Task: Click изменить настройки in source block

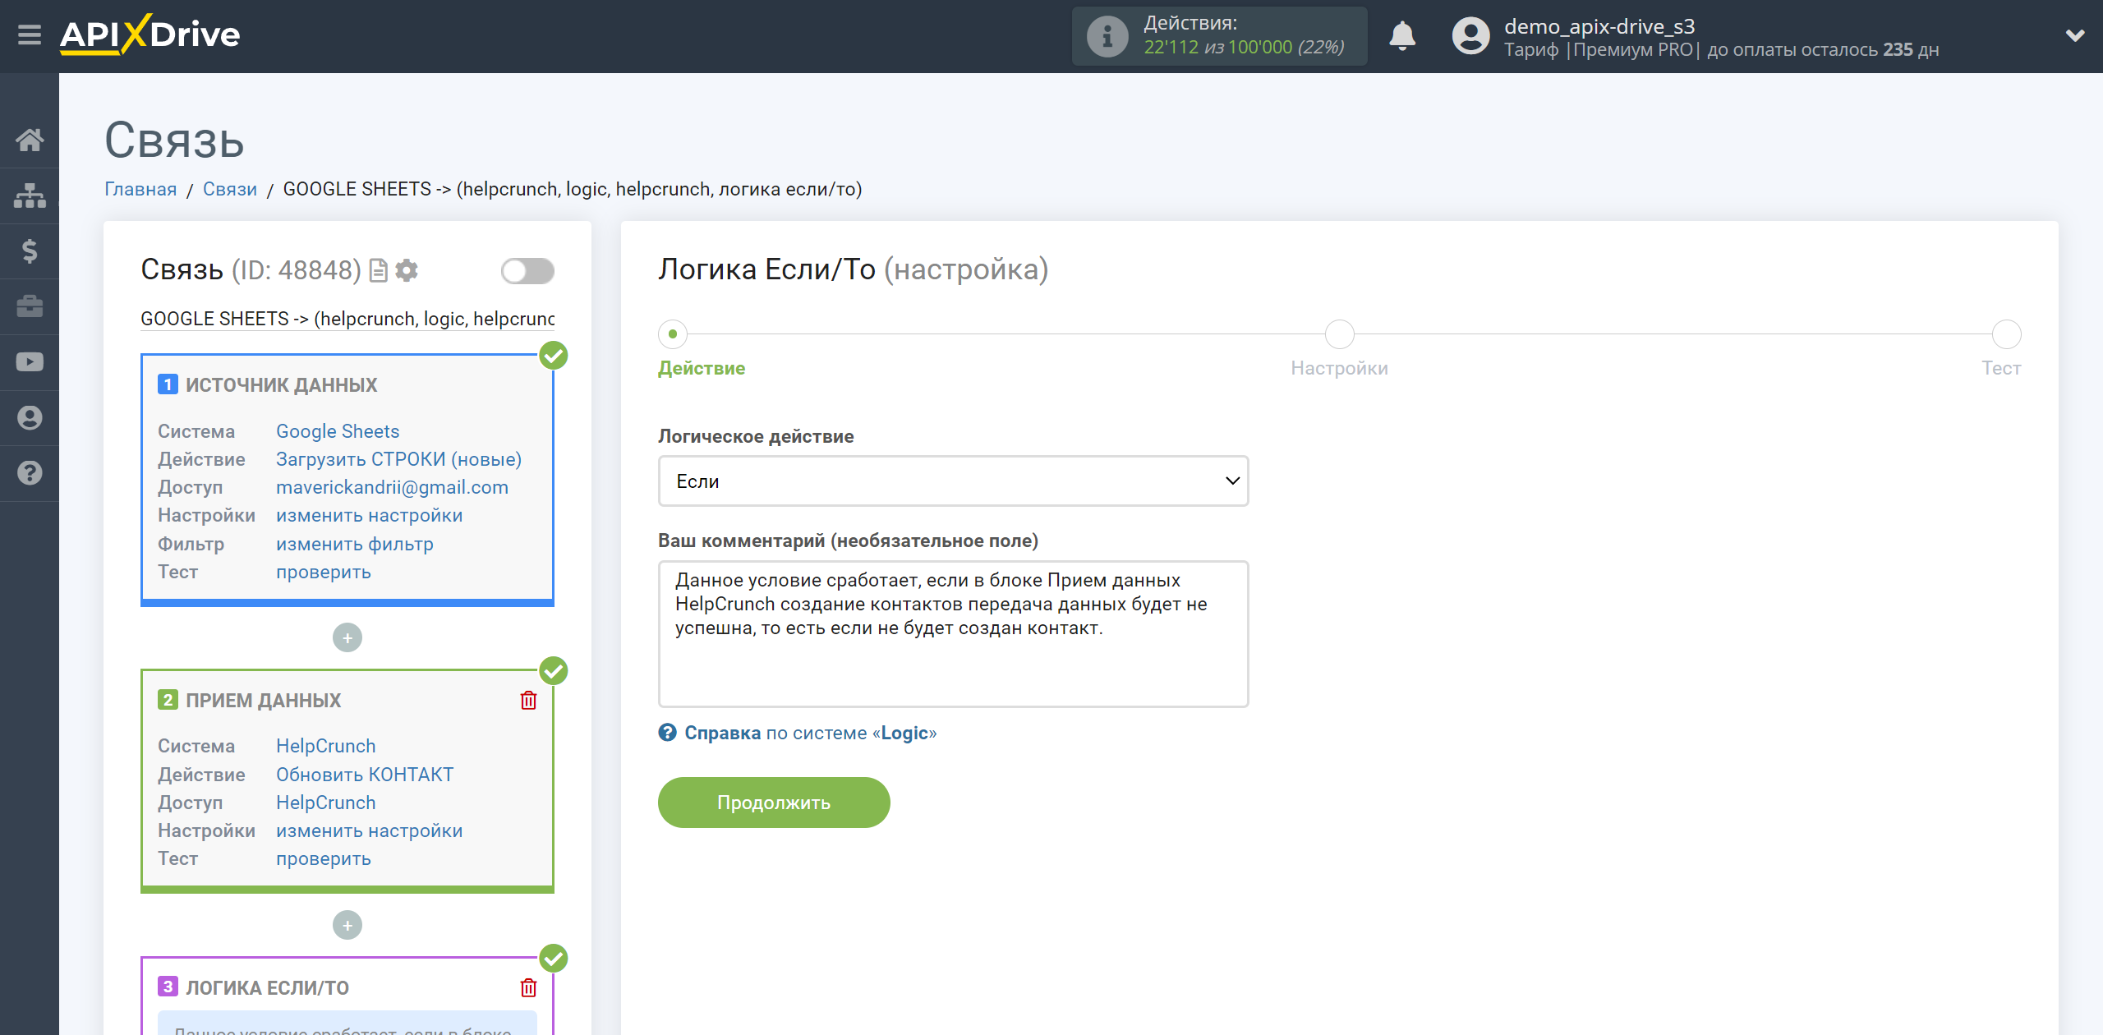Action: [369, 515]
